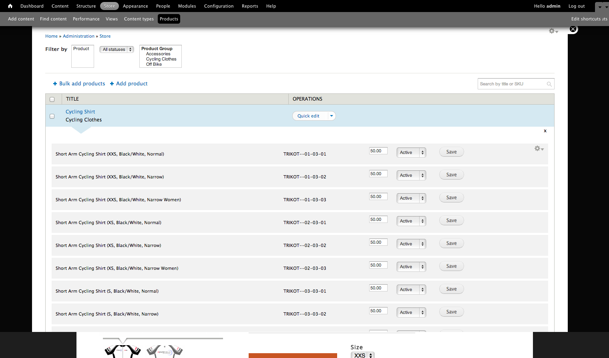Check the Cycling Shirt row checkbox

point(52,116)
